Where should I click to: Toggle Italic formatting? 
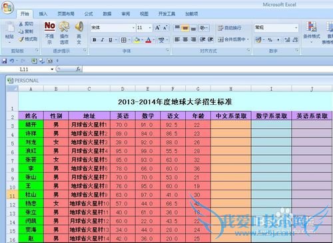point(103,40)
